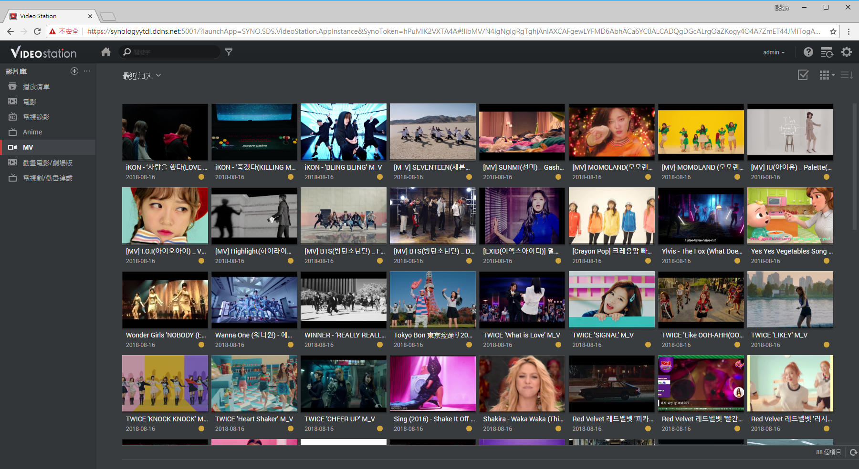Toggle watched dot on Shakira Waka Waka

558,429
